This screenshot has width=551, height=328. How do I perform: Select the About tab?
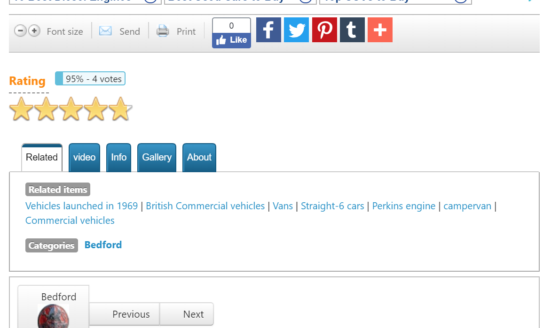click(199, 158)
